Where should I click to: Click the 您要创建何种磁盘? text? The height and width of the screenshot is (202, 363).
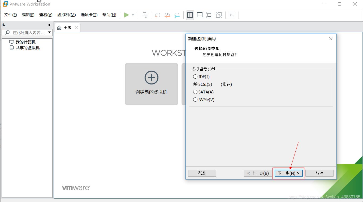[x=220, y=55]
